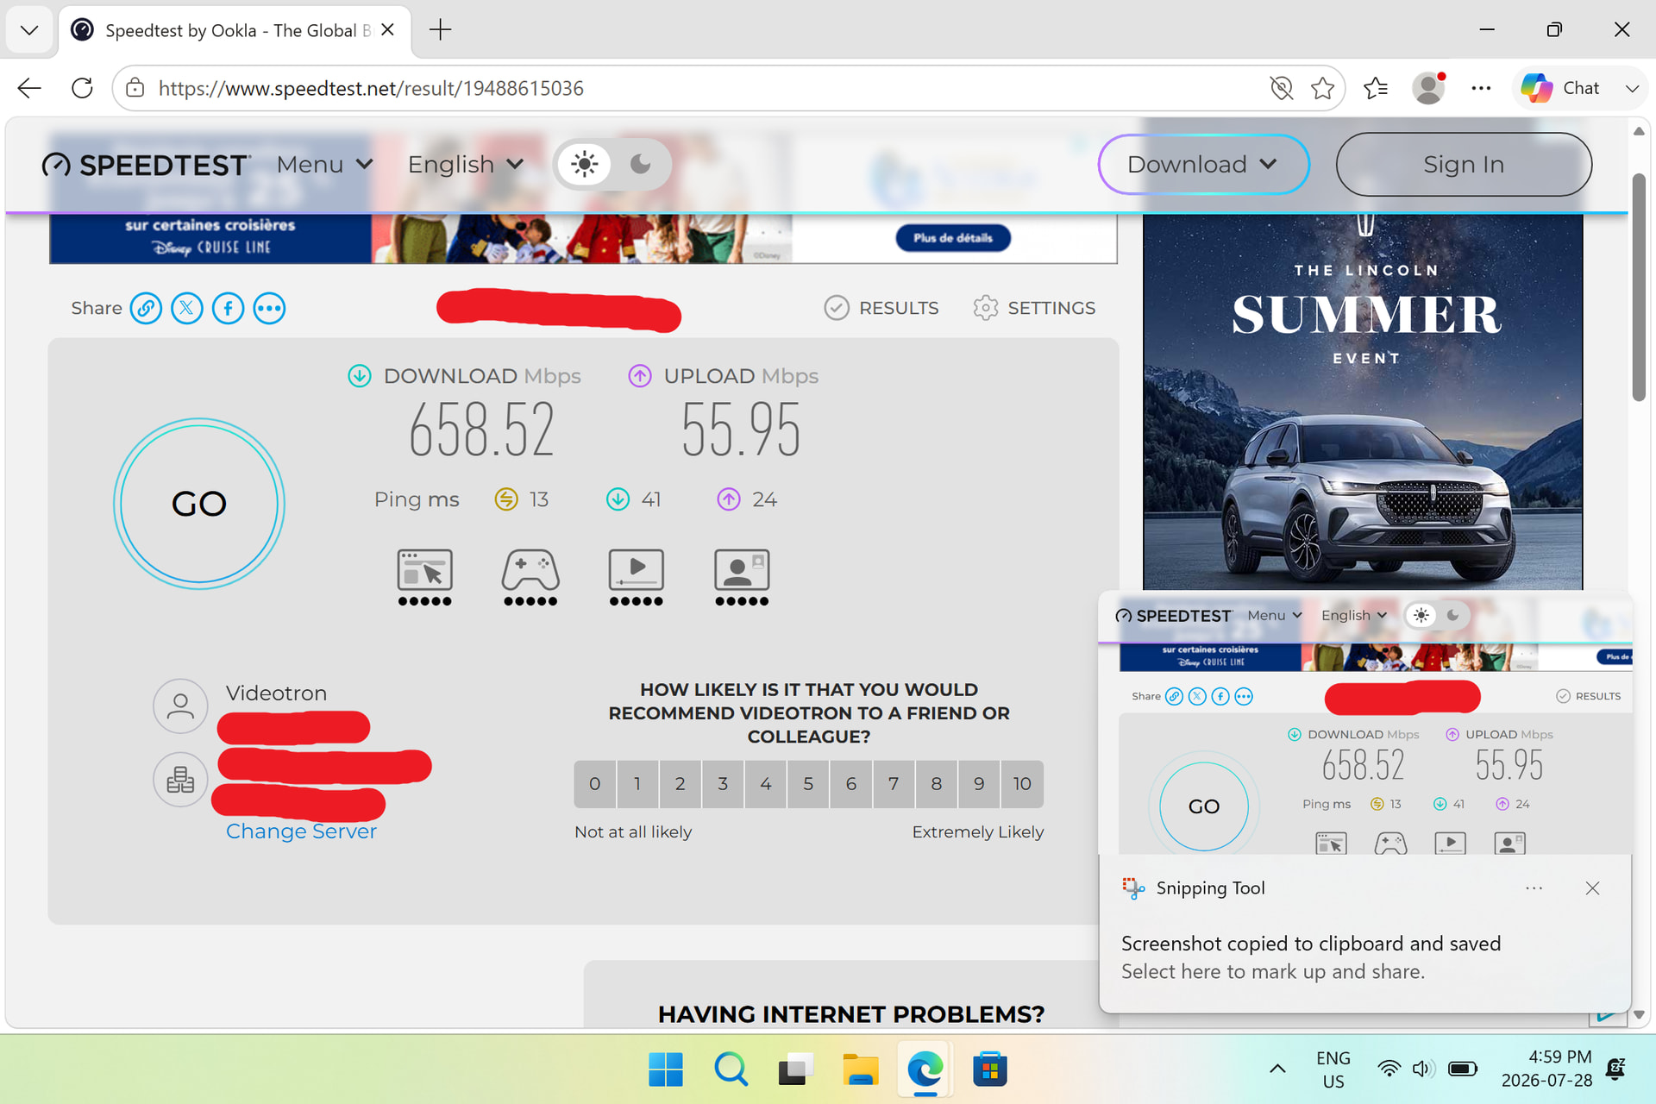Select rating 5 for recommending Videotron
Screen dimensions: 1656x1104
click(808, 784)
